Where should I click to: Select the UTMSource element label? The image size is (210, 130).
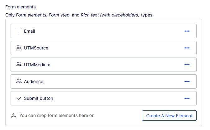pyautogui.click(x=36, y=48)
